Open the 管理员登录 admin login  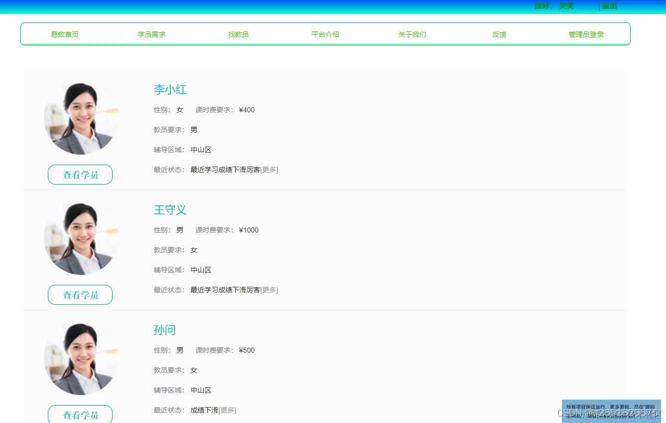(x=585, y=34)
